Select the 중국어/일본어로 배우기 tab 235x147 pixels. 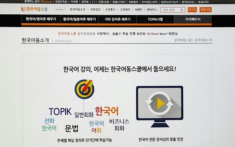79,19
